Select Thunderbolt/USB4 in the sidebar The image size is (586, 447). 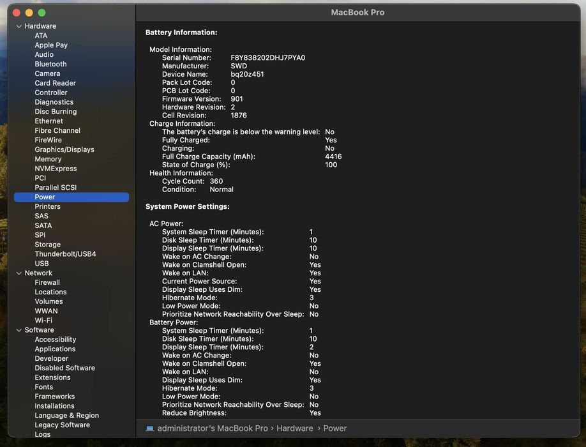[65, 254]
